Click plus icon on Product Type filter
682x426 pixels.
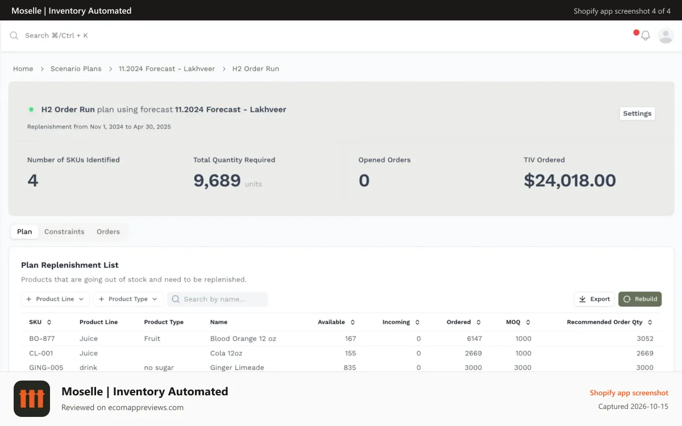(x=102, y=299)
